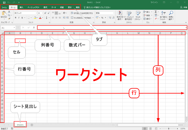Image resolution: width=188 pixels, height=130 pixels.
Task: Open Find and Select magnifier icon
Action: (171, 13)
